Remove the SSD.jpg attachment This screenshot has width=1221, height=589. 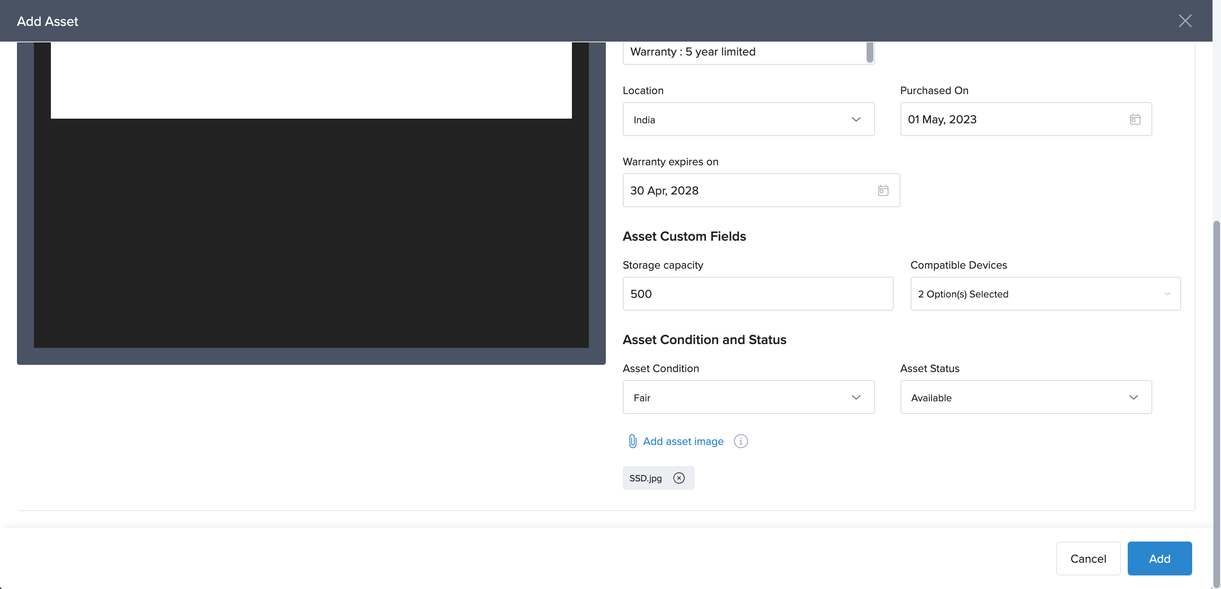[679, 478]
